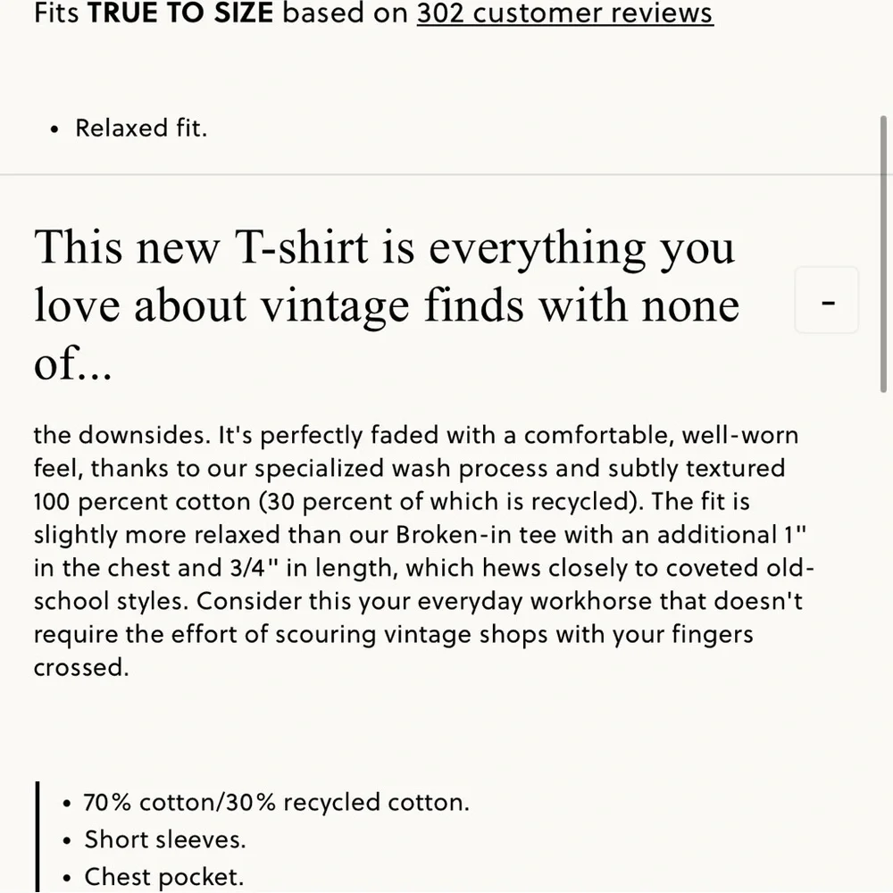Click bullet dot before 'Chest pocket.'
Screen dimensions: 893x893
coord(67,879)
